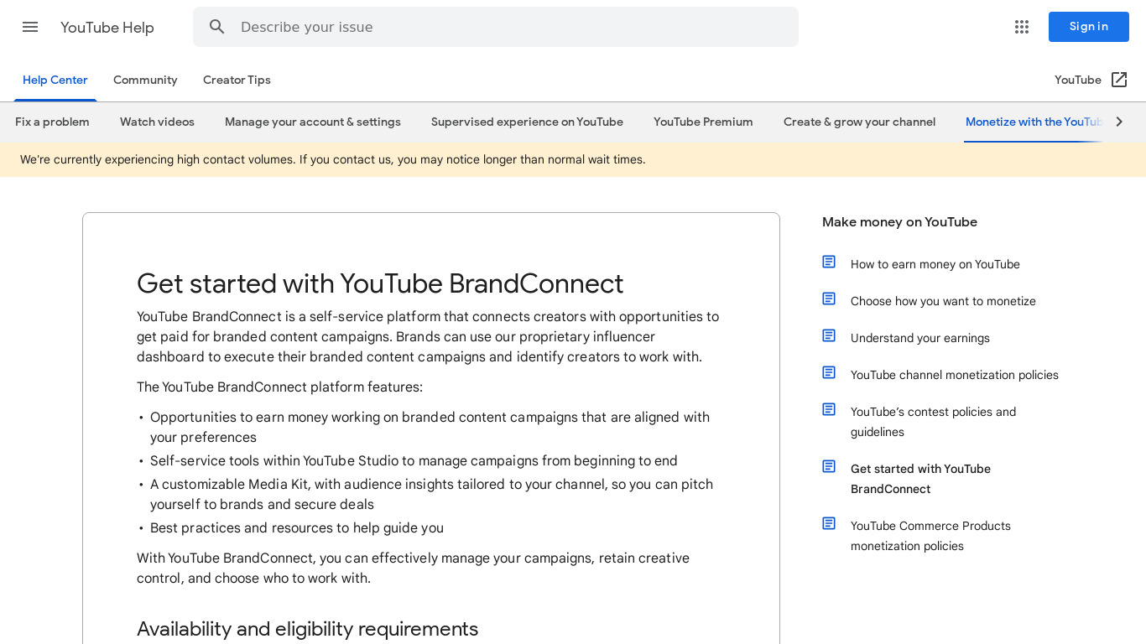Open the Fix a problem category
Viewport: 1146px width, 644px height.
[x=52, y=122]
